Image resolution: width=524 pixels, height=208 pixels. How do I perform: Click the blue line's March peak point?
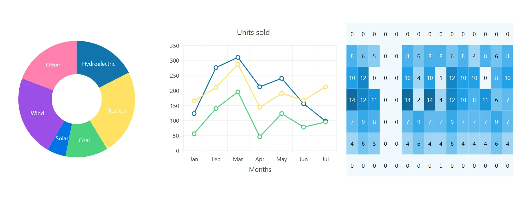[238, 58]
